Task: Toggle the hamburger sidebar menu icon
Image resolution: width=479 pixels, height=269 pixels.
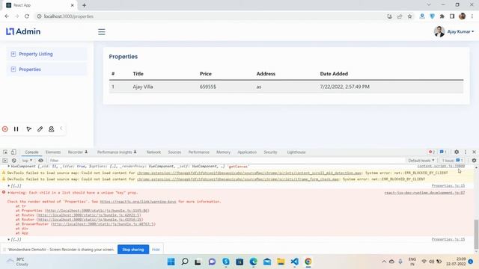Action: click(x=102, y=31)
